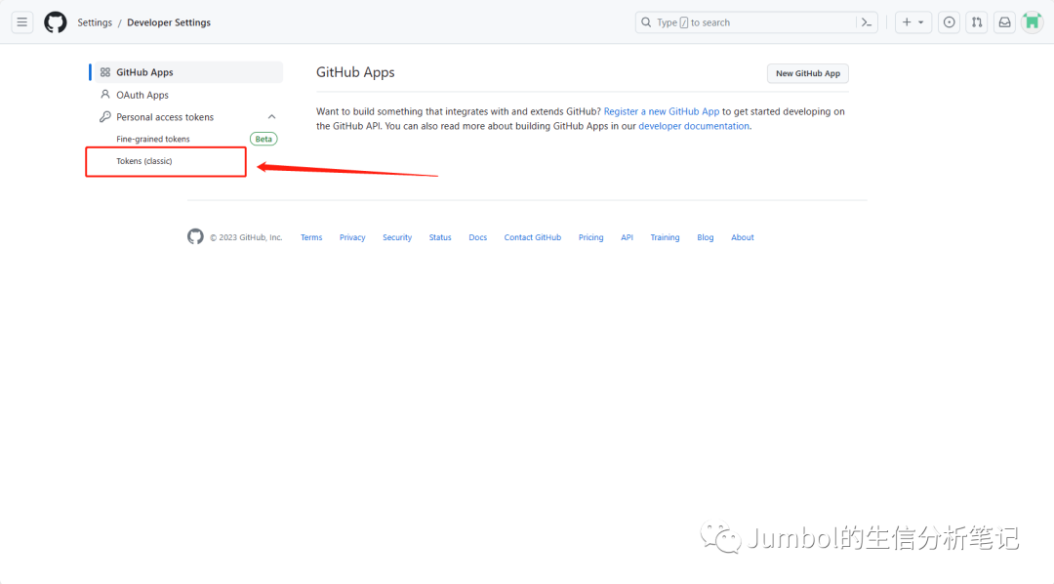Open the hamburger global navigation menu

22,22
